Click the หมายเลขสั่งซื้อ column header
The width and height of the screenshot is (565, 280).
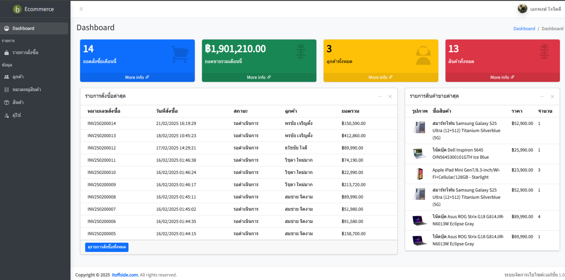pos(104,111)
